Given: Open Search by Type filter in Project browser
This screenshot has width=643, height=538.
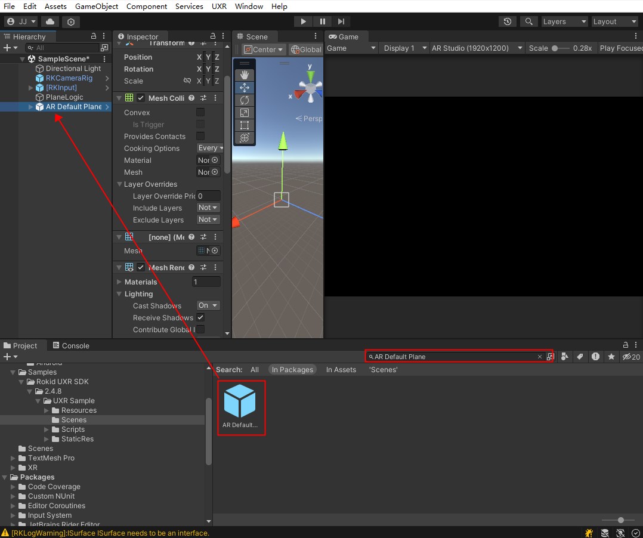Looking at the screenshot, I should point(565,357).
